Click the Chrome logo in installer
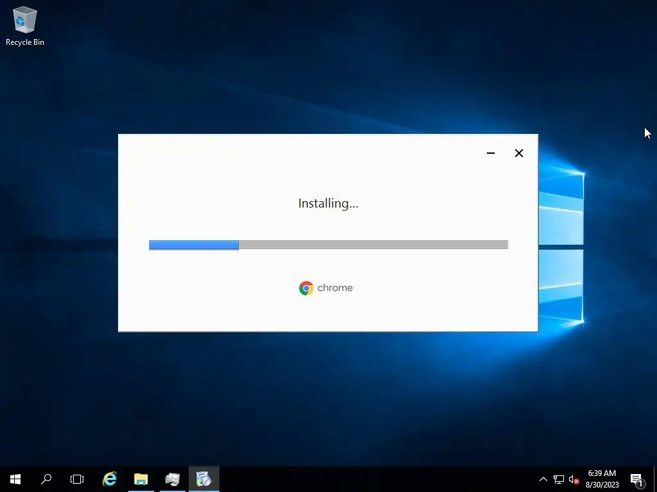The image size is (657, 492). (306, 288)
